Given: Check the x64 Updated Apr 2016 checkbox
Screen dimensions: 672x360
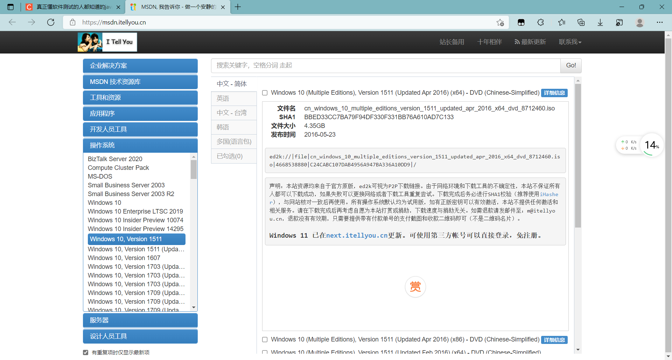Looking at the screenshot, I should click(265, 93).
